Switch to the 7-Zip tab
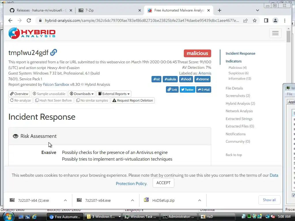 pyautogui.click(x=110, y=10)
